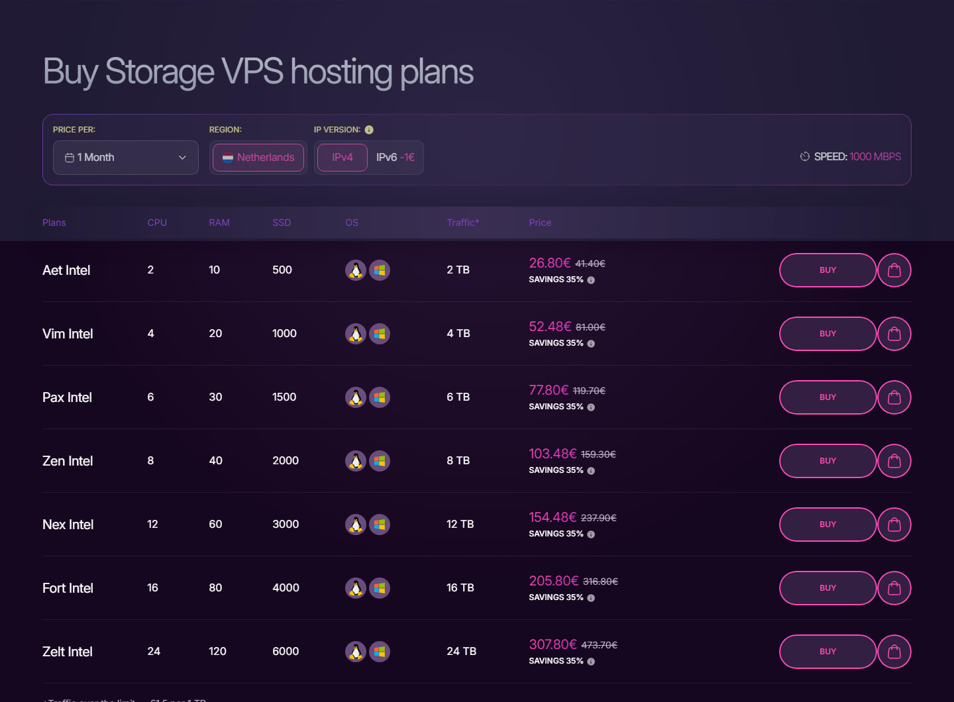Click Linux OS icon for Vim Intel

coord(356,334)
